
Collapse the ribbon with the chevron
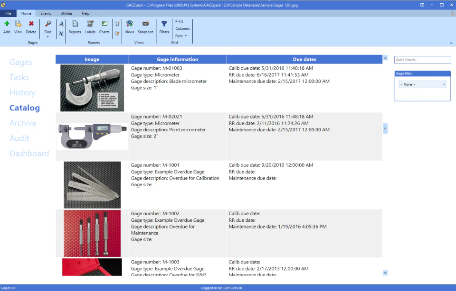tap(451, 42)
